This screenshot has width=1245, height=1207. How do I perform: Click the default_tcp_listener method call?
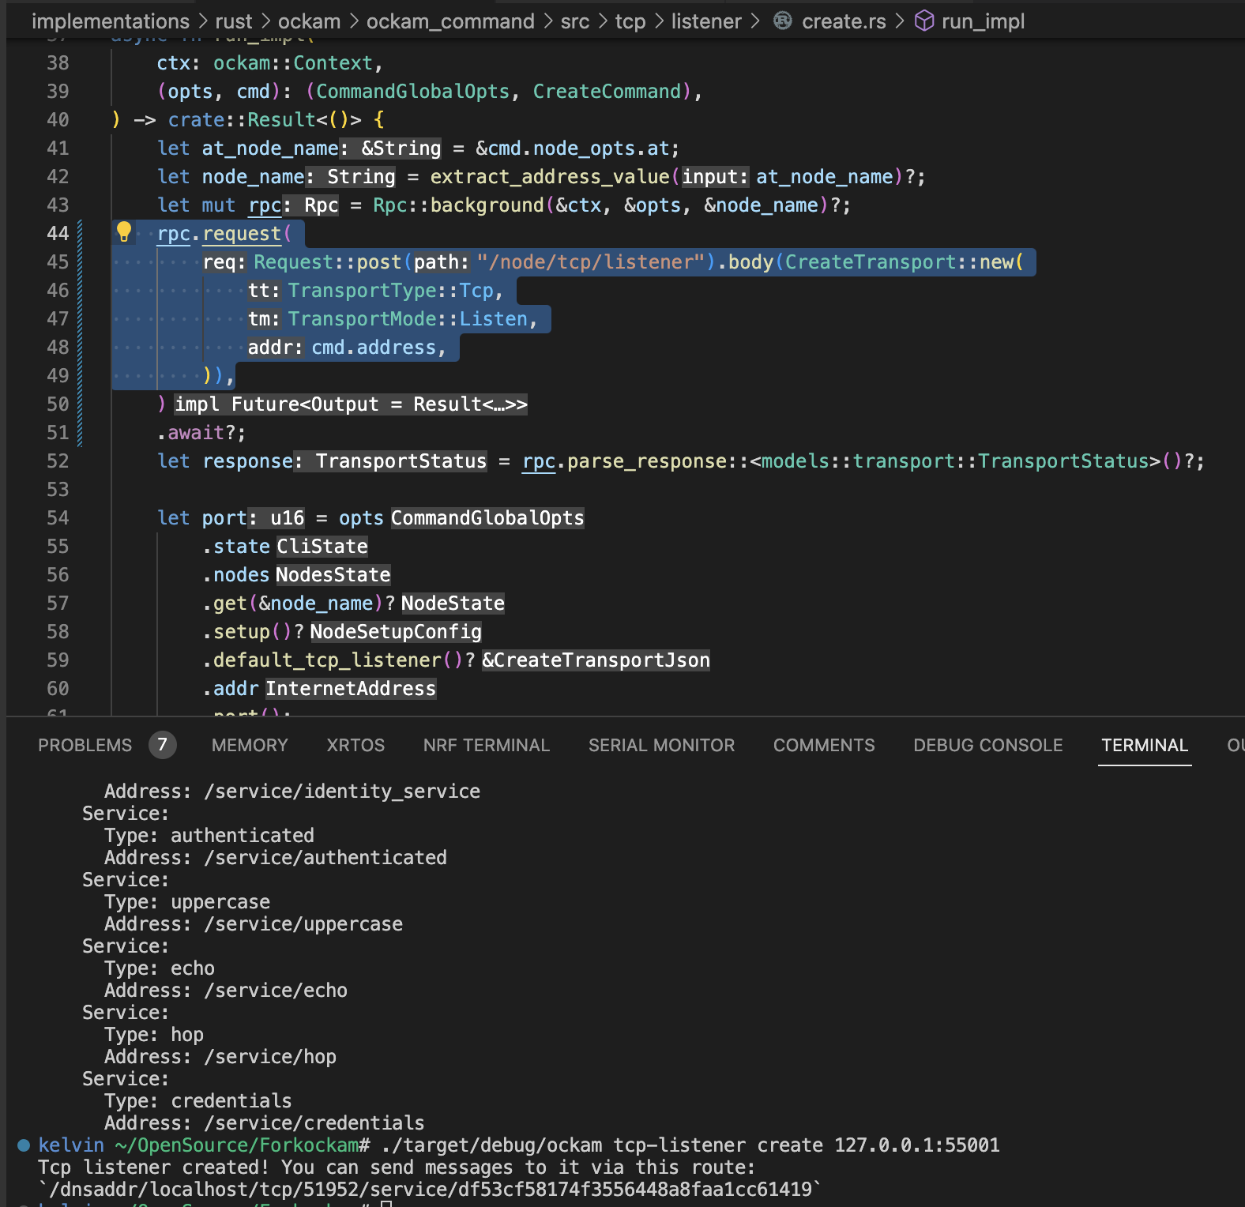coord(327,660)
